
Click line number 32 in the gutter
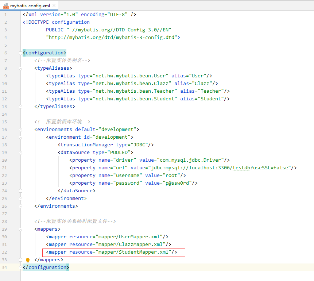click(4, 252)
